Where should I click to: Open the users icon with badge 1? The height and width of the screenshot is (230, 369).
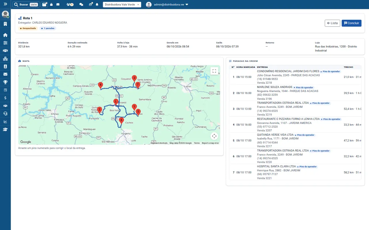coord(70,5)
